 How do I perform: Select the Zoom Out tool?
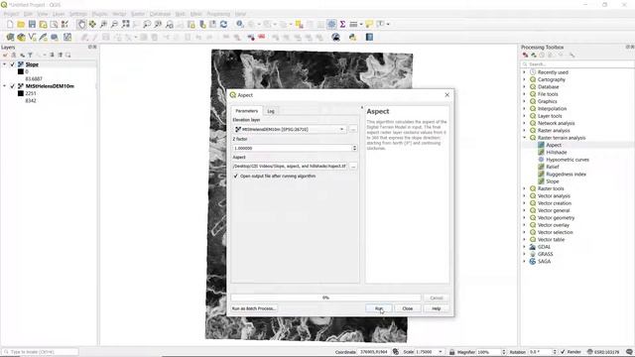click(114, 24)
